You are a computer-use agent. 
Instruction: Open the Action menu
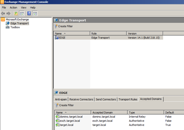click(x=13, y=8)
